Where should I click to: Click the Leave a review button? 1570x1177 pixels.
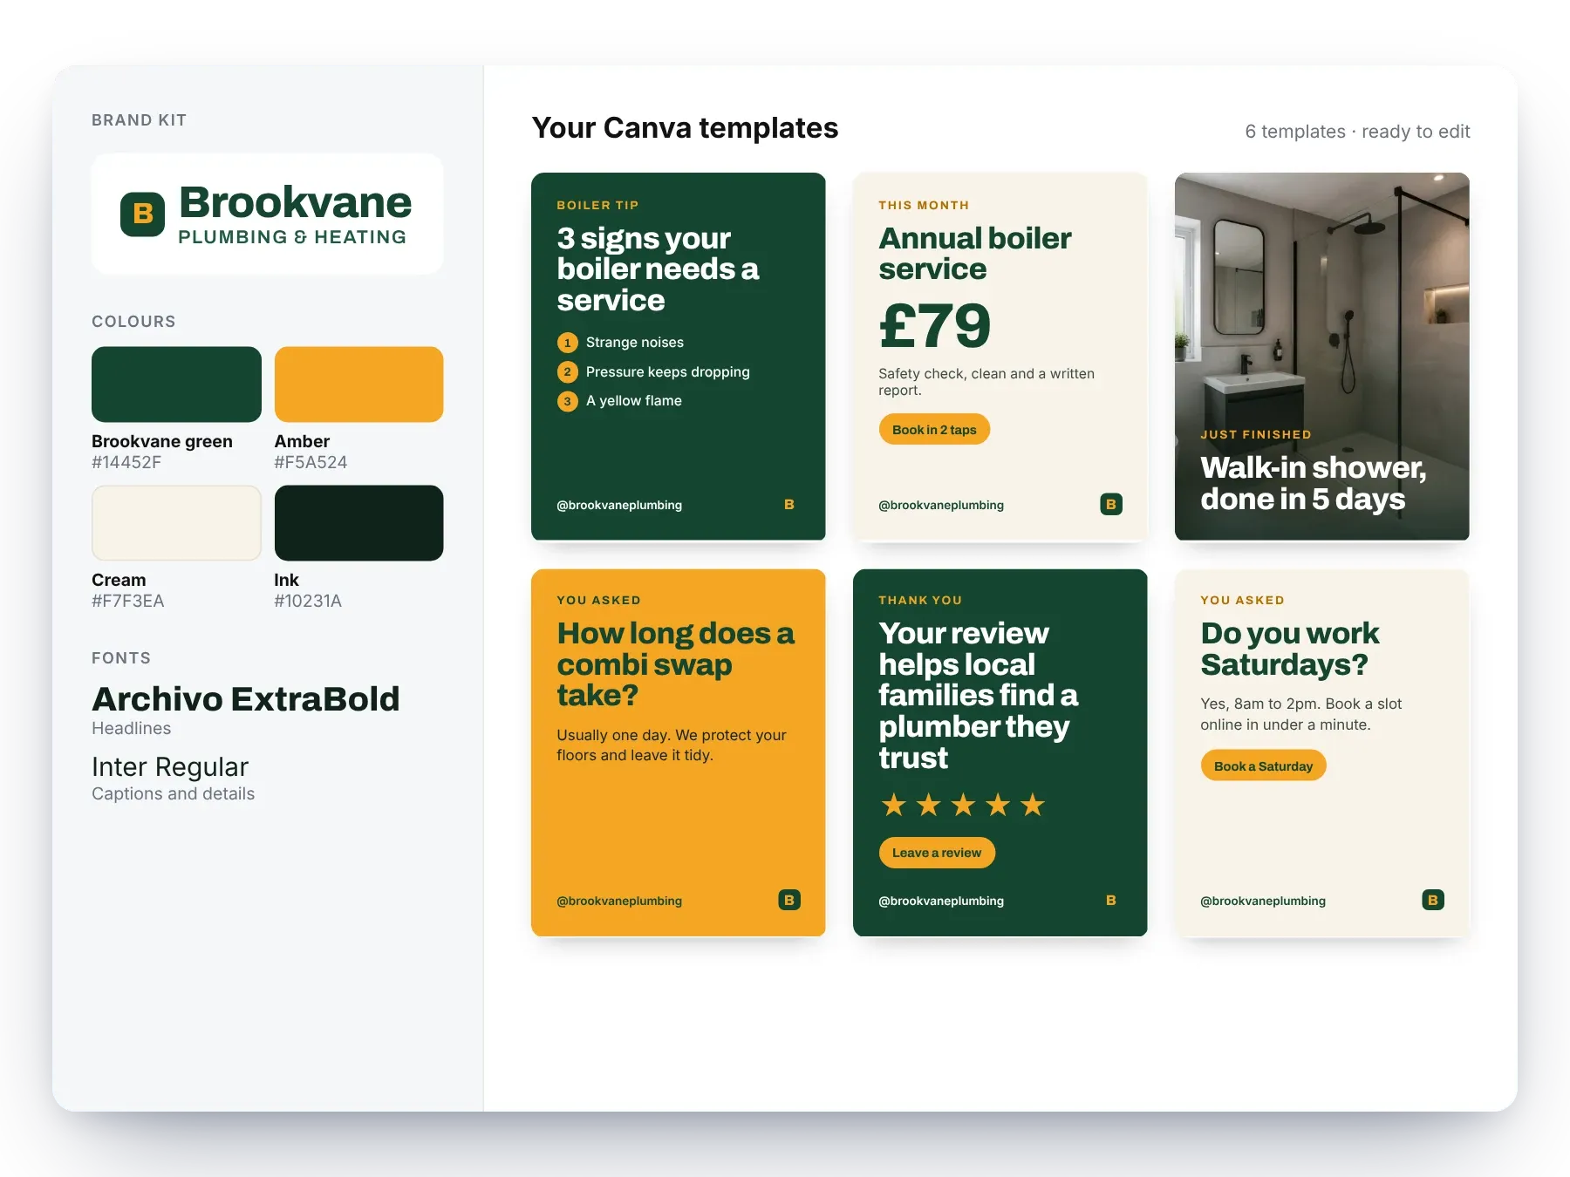point(937,853)
